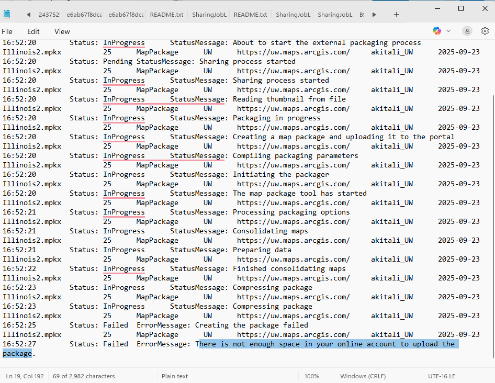Click the UTF-16 LE encoding indicator
The height and width of the screenshot is (383, 495).
[x=442, y=376]
